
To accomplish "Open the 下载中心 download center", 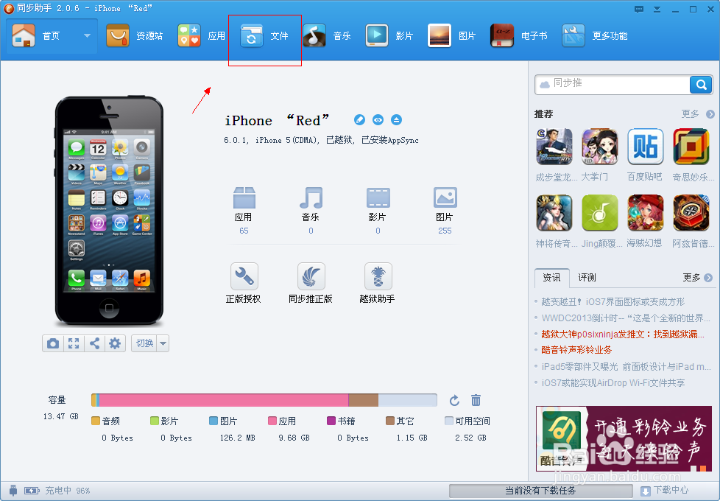I will tap(665, 491).
